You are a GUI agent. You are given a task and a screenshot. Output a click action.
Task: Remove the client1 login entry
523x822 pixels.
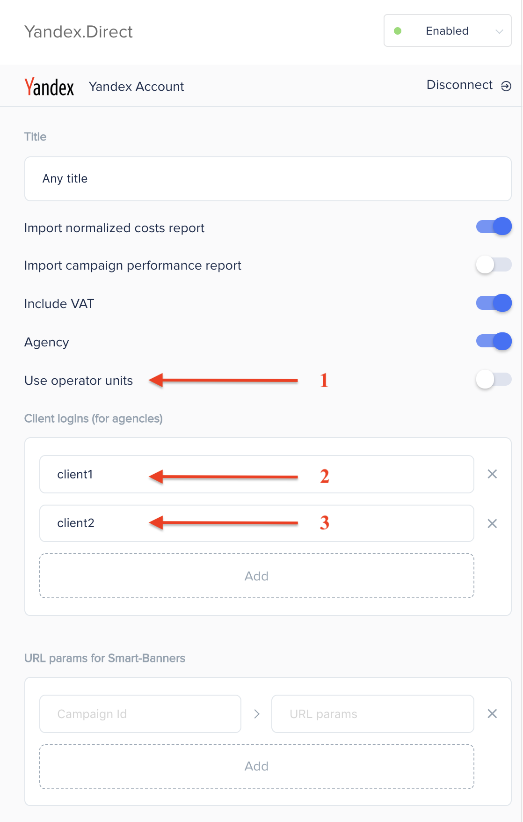coord(492,474)
